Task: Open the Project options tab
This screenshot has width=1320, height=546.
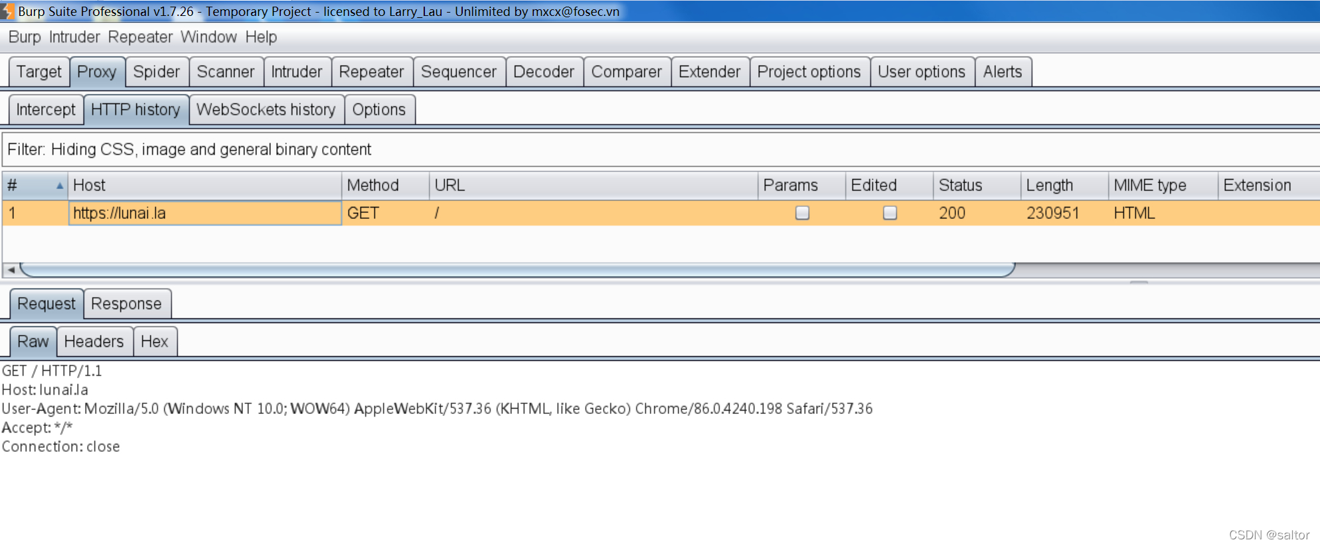Action: click(x=809, y=72)
